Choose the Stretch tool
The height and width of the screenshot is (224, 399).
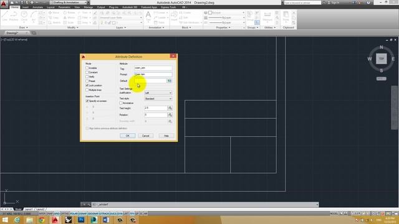pos(54,22)
